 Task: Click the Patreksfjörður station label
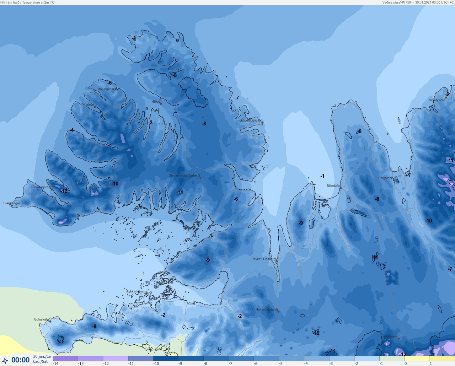click(41, 187)
